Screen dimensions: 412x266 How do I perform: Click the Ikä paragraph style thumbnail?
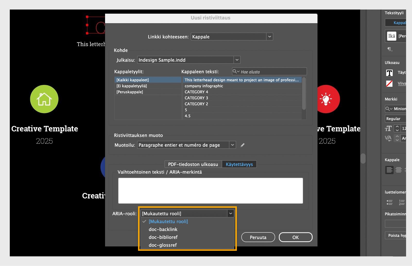[391, 36]
